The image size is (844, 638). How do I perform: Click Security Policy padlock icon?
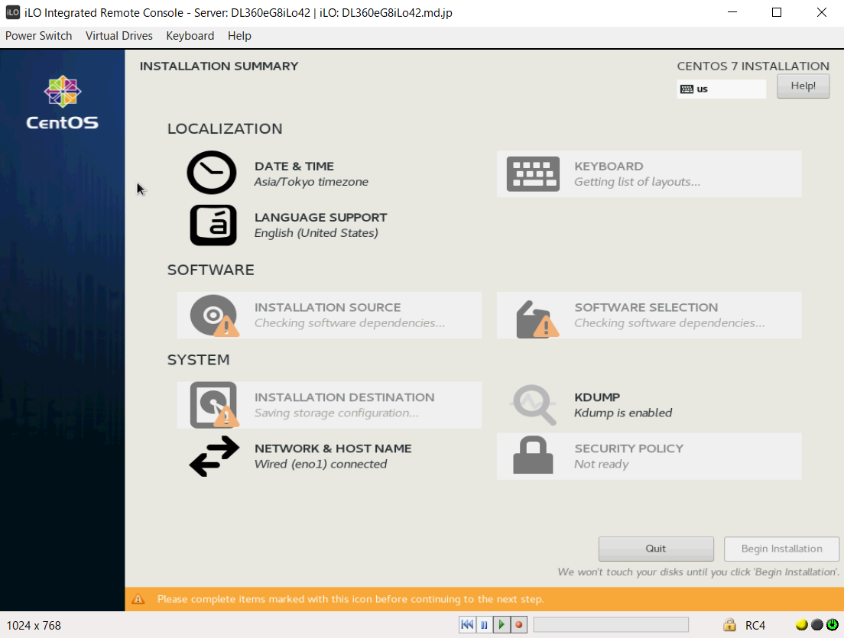pos(533,455)
